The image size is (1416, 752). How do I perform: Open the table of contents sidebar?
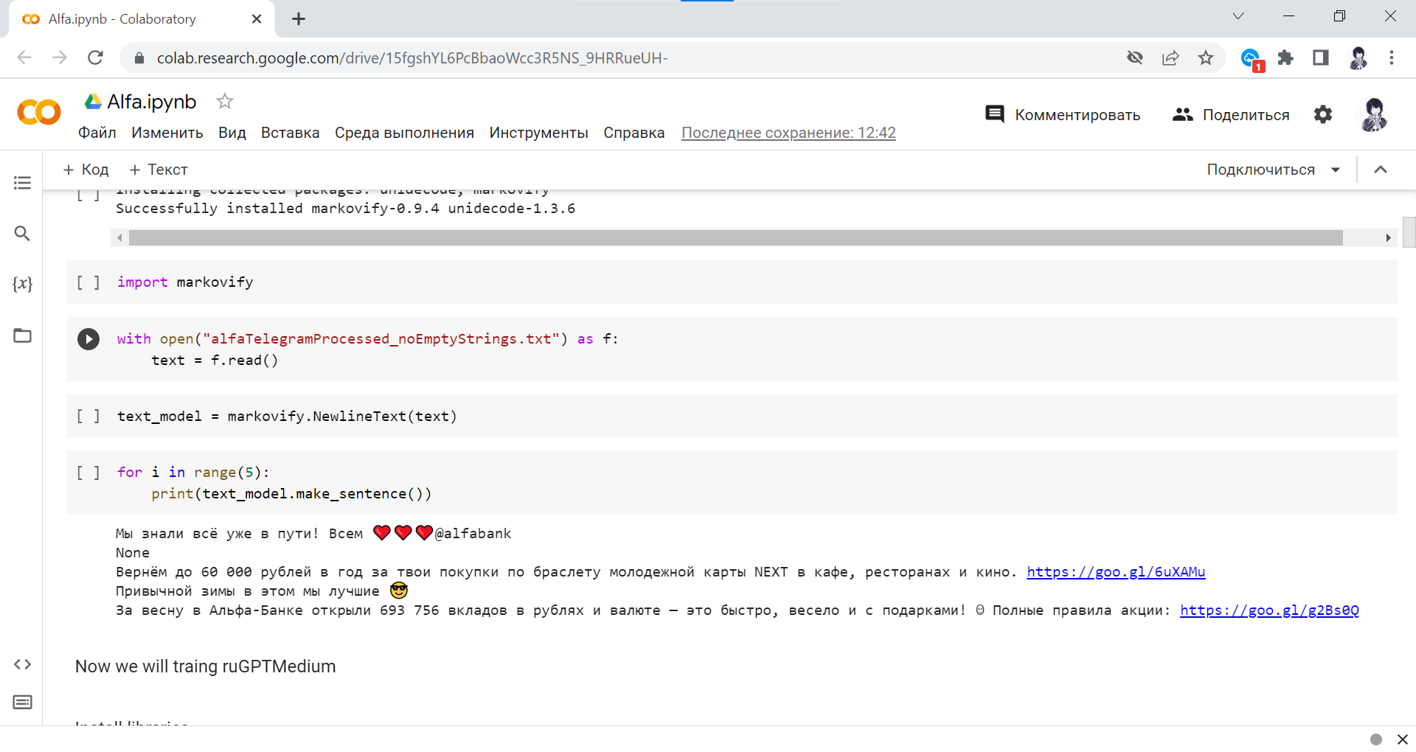coord(22,183)
